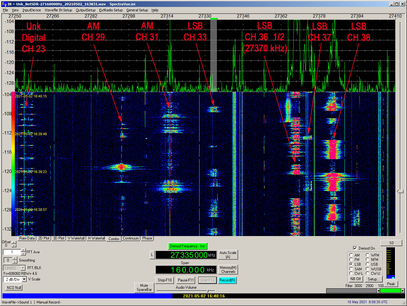Open the ExtRadio Setup menu

point(111,10)
